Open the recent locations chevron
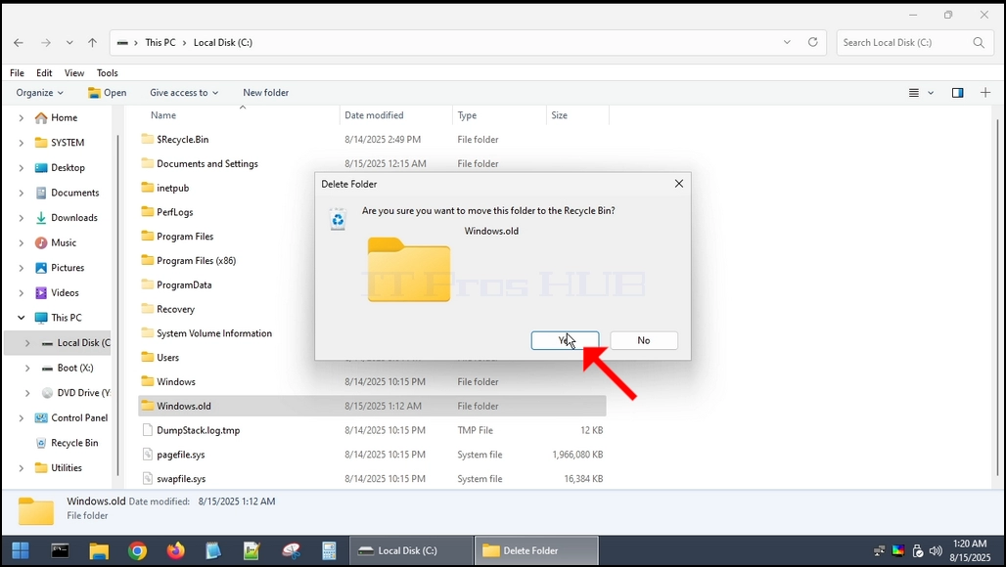Image resolution: width=1006 pixels, height=567 pixels. point(69,43)
